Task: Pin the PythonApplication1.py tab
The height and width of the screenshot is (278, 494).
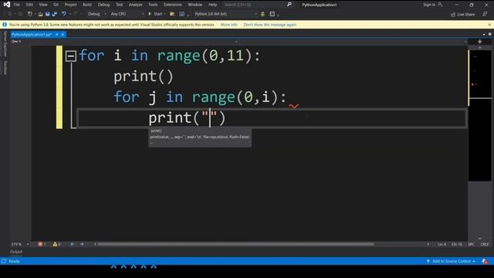Action: point(56,34)
